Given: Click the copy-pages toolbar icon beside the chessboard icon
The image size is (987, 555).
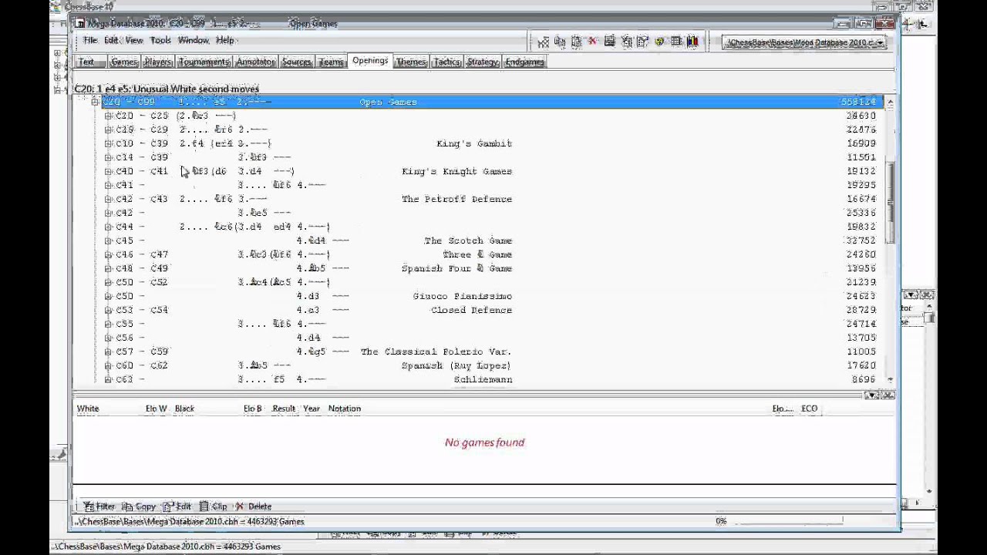Looking at the screenshot, I should (x=560, y=42).
